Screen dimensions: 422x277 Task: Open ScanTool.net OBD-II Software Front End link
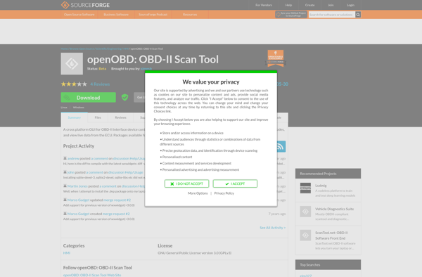(x=331, y=236)
